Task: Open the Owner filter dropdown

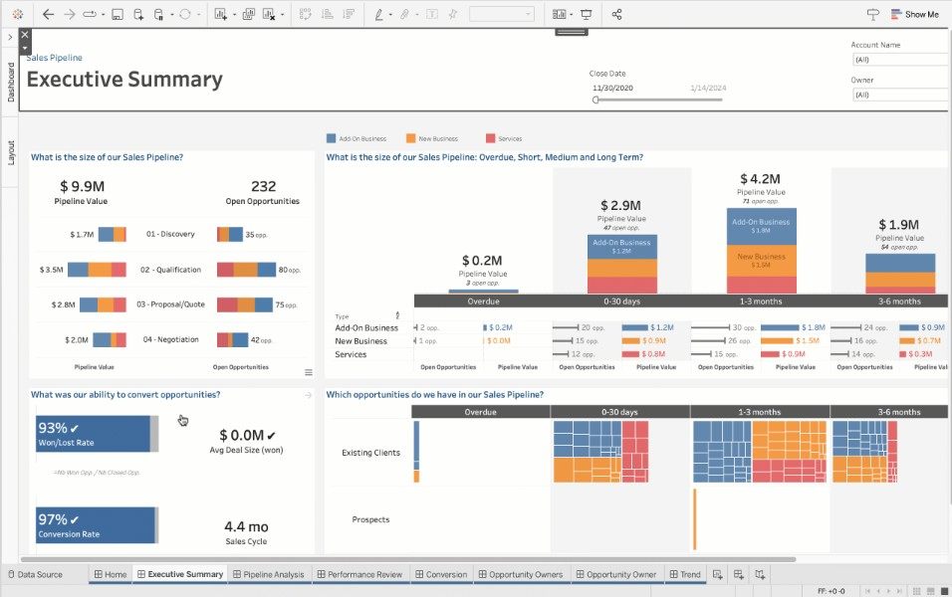Action: point(900,95)
